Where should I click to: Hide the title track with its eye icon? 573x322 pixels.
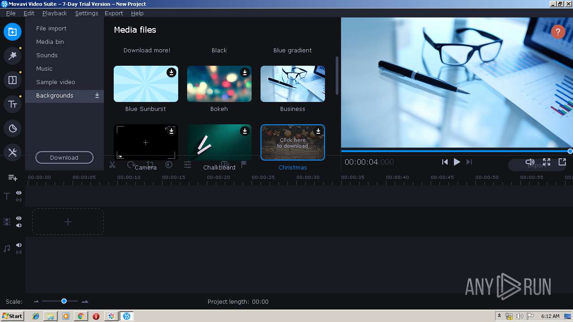pos(19,193)
